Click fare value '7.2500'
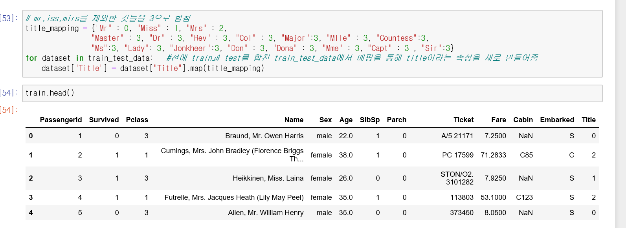Image resolution: width=626 pixels, height=228 pixels. (x=495, y=136)
